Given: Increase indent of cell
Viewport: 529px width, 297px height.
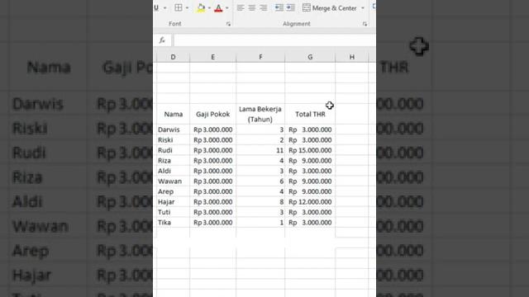Looking at the screenshot, I should tap(290, 7).
